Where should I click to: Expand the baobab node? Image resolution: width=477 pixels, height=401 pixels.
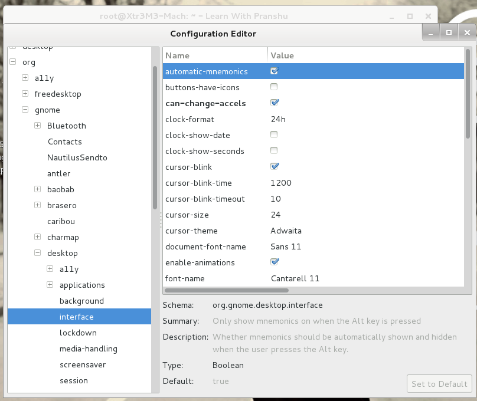37,189
